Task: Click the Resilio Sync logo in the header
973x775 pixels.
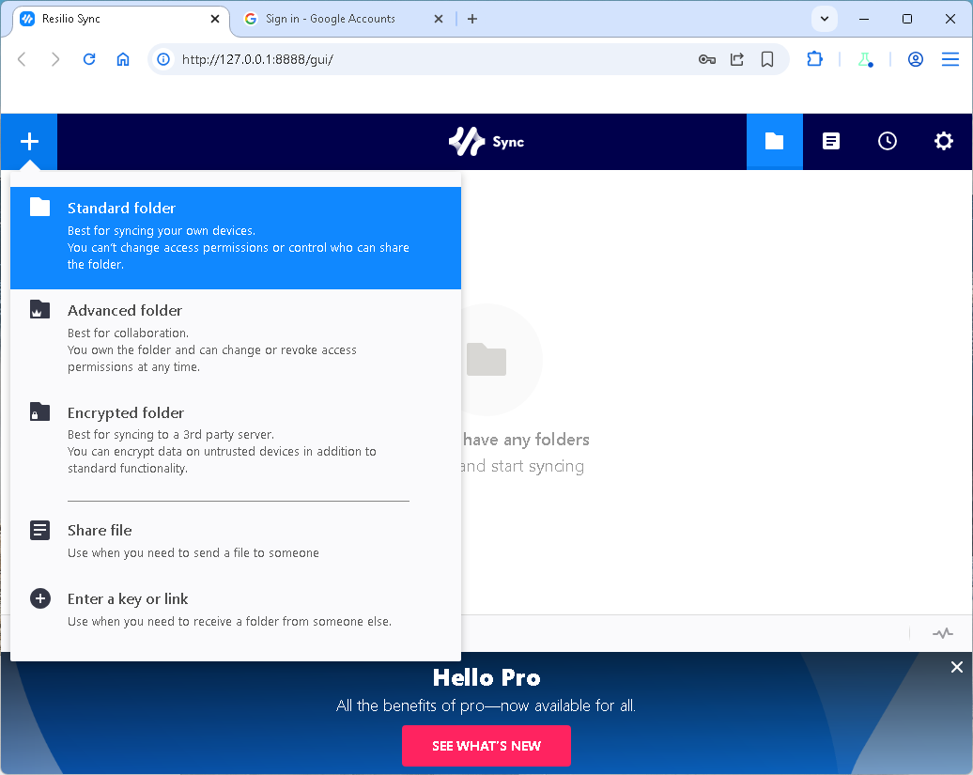Action: coord(486,142)
